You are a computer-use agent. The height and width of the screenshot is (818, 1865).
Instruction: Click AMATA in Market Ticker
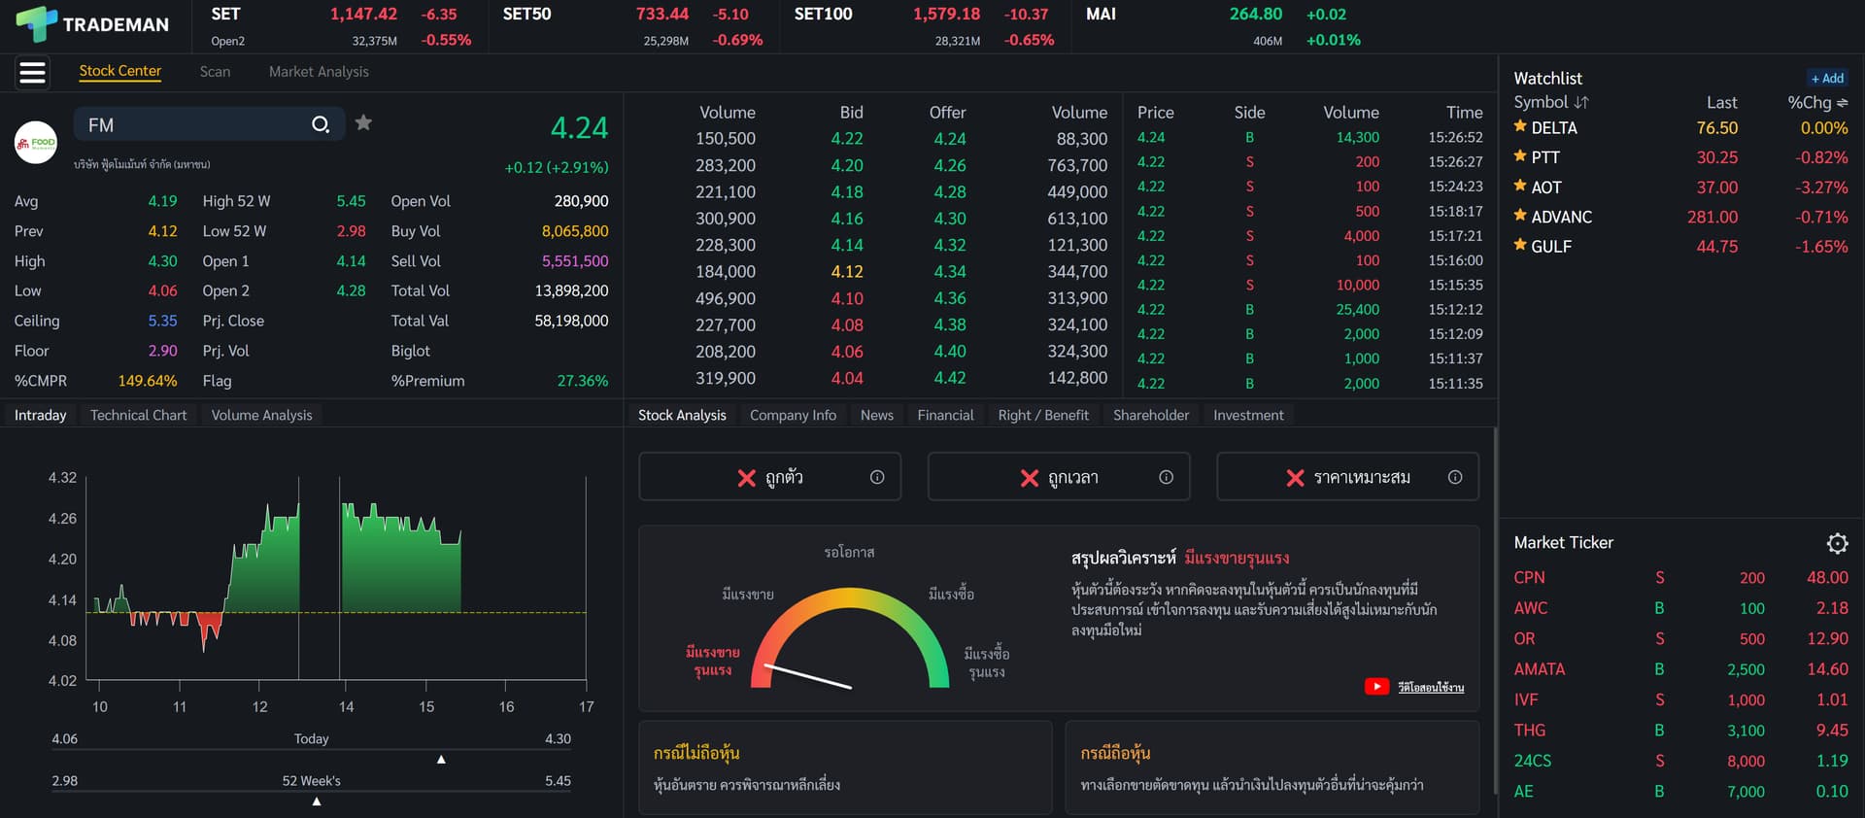(x=1539, y=669)
